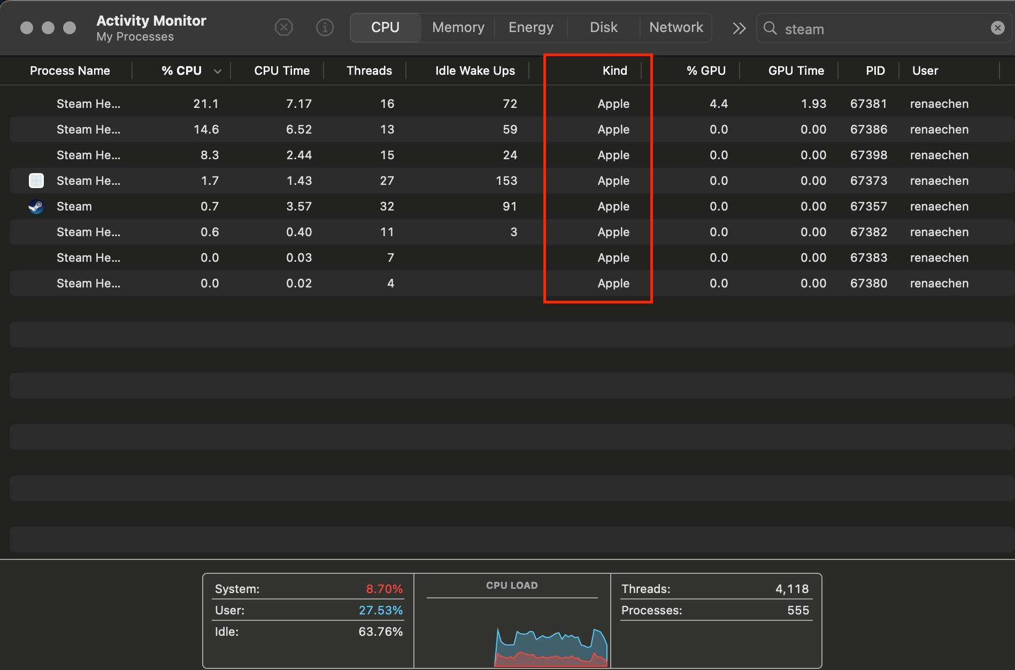Select the Steam Helper row with white icon
Screen dimensions: 1015x670
[x=508, y=181]
